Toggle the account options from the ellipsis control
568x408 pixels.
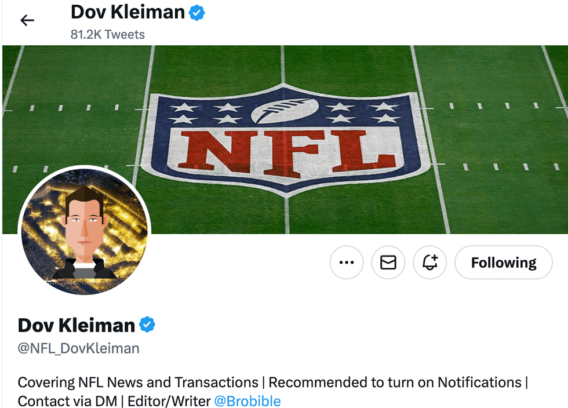pos(346,263)
